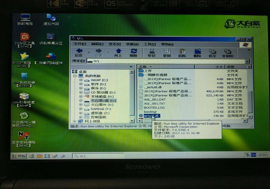Screen dimensions: 270x189
Task: Open 加载网络组件 desktop icon
Action: point(51,58)
